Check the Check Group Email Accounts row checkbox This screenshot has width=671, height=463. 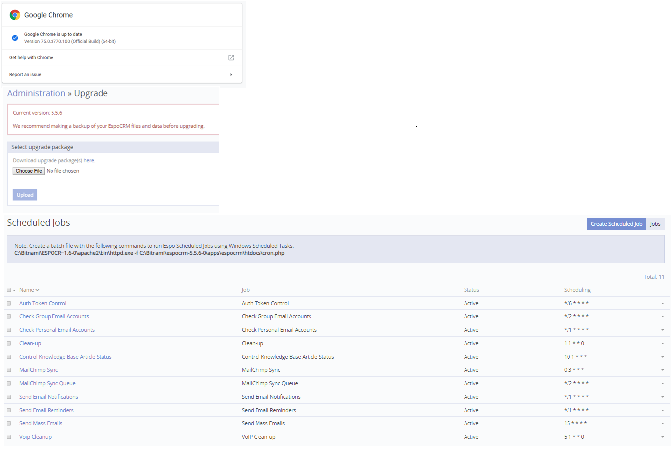pos(9,316)
